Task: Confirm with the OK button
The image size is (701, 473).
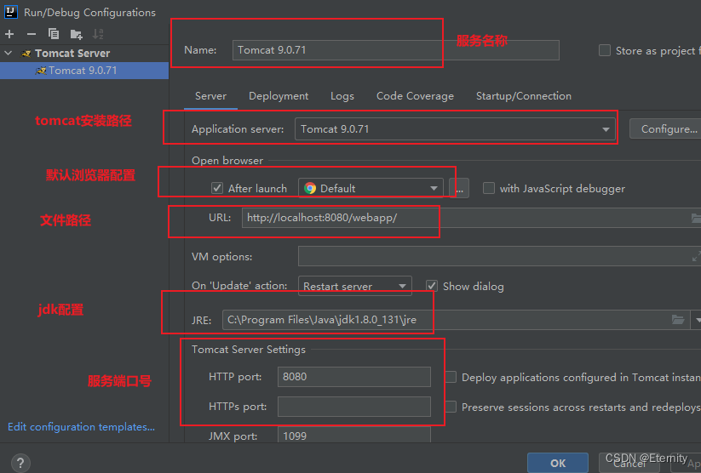Action: [558, 463]
